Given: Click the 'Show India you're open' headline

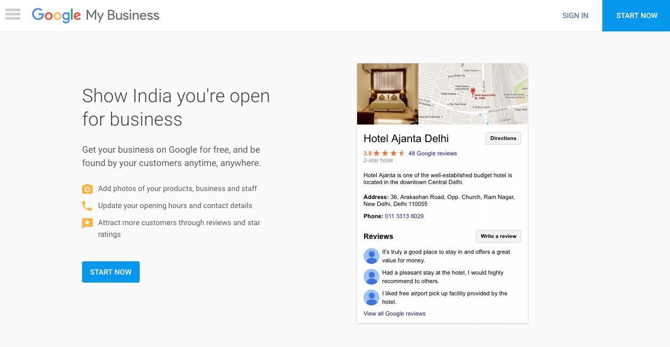Looking at the screenshot, I should (176, 108).
